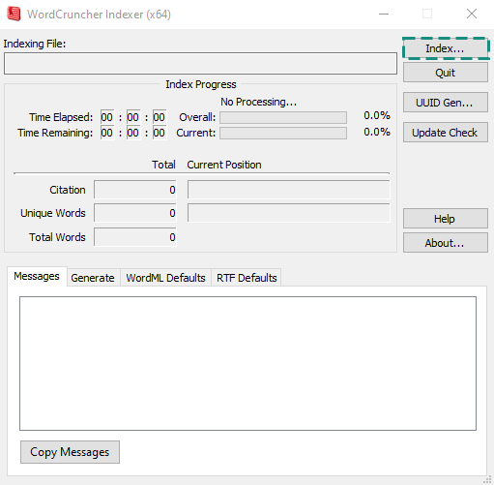Quit the WordCruncher Indexer
494x485 pixels.
click(x=446, y=73)
